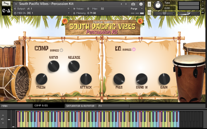Click the BAND W knob
This screenshot has width=207, height=129.
[x=142, y=79]
